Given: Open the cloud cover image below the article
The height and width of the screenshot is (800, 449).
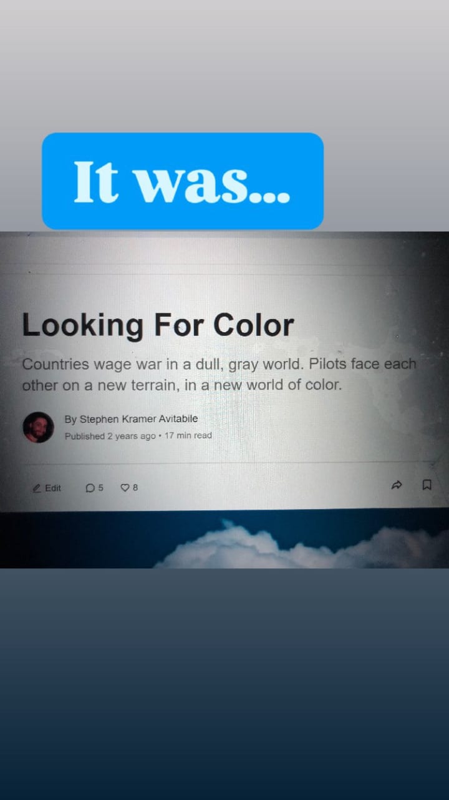Looking at the screenshot, I should [x=224, y=540].
